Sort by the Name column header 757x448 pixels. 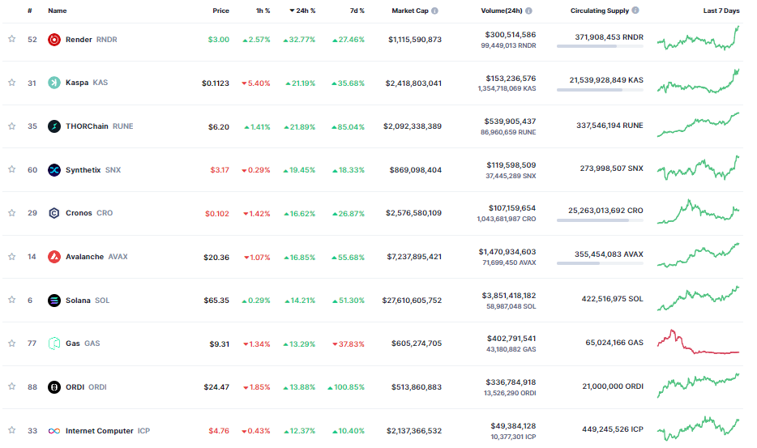pyautogui.click(x=58, y=11)
